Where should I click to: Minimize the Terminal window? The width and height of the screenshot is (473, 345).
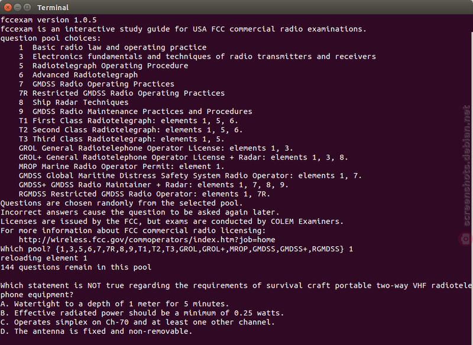point(18,7)
